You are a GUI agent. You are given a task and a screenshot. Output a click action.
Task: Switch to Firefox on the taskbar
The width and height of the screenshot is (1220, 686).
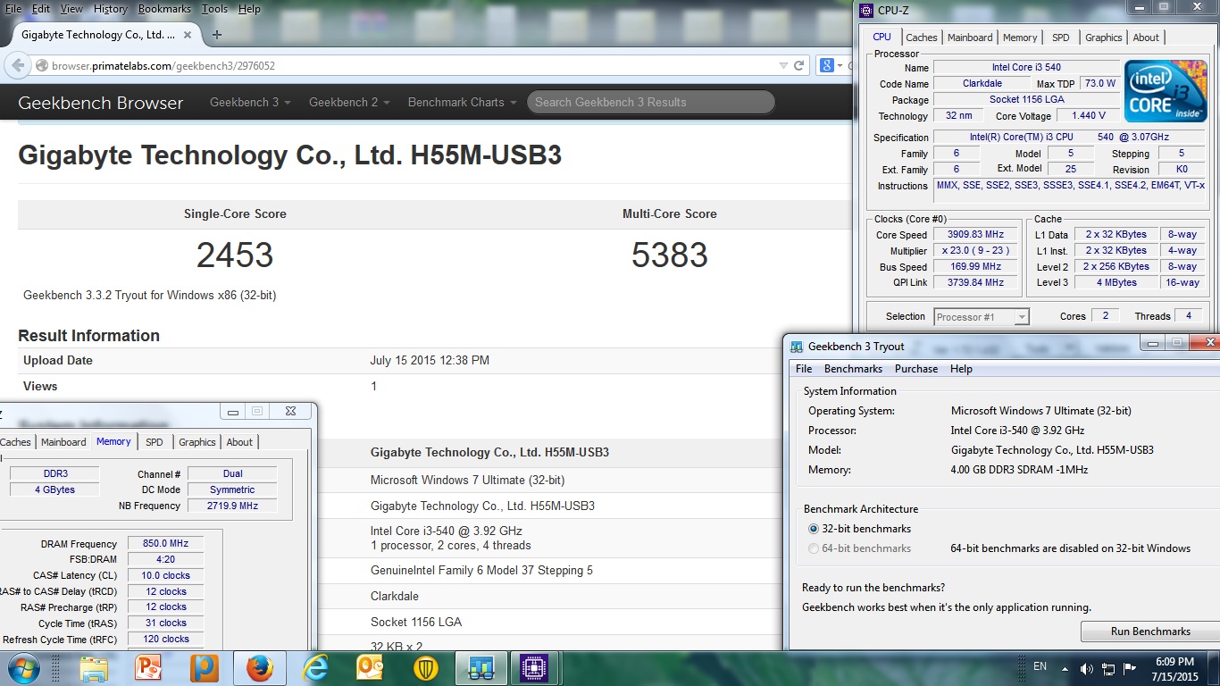[x=260, y=668]
